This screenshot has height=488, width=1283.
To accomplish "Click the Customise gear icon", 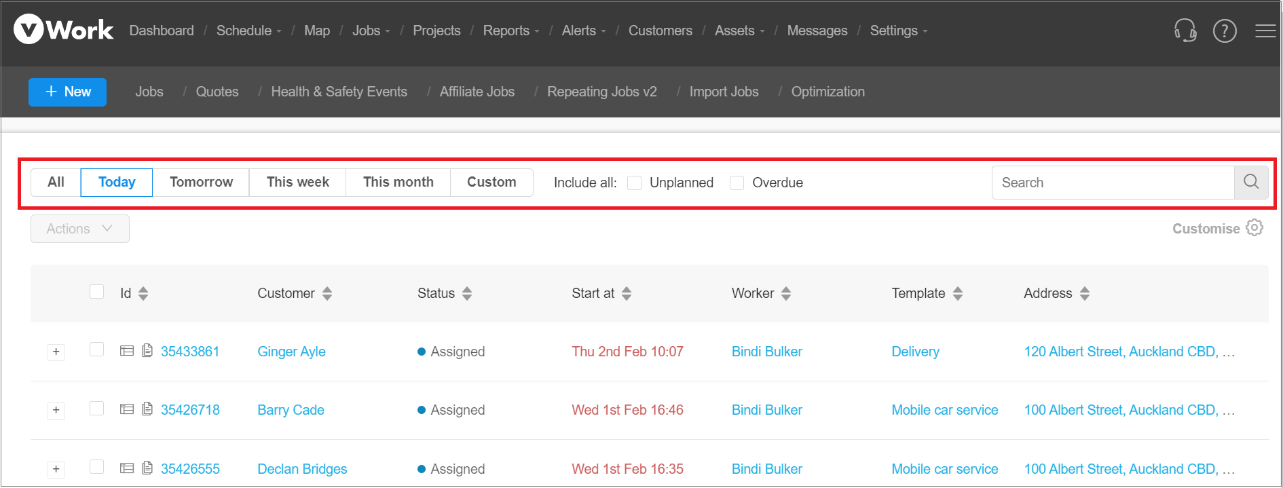I will [1254, 227].
